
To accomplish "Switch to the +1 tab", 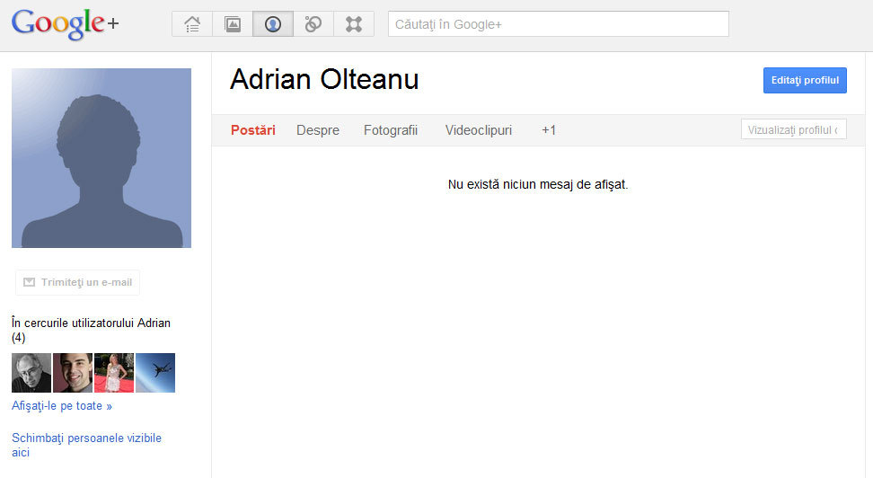I will pos(549,130).
